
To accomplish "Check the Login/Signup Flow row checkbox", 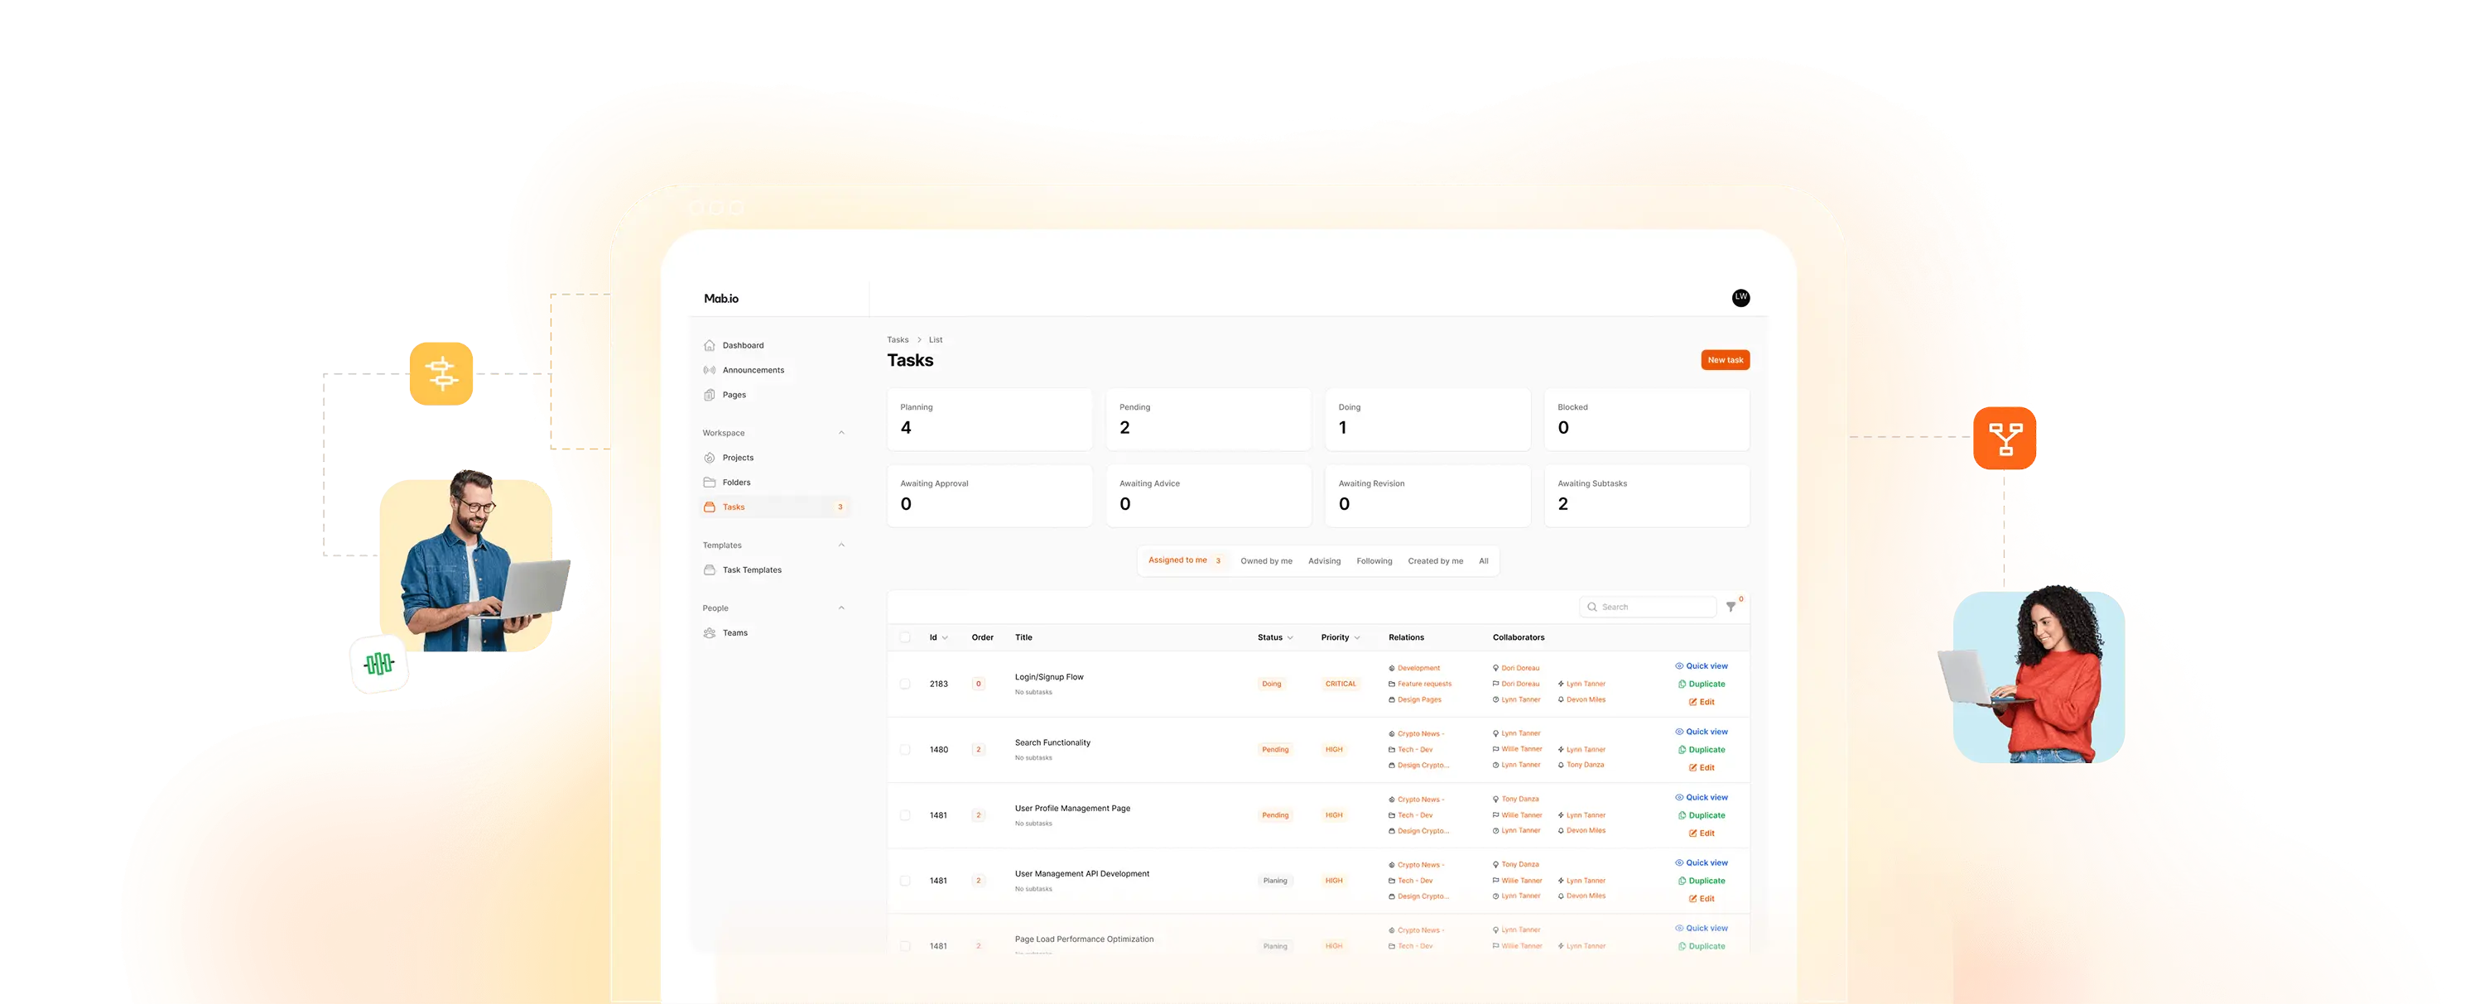I will coord(904,685).
